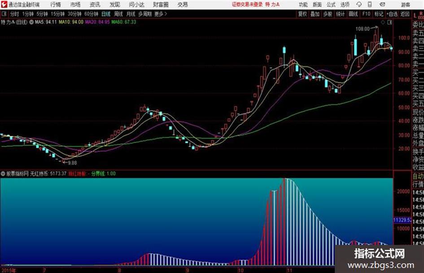
Task: Switch to the 5分钟 period tab
Action: click(x=42, y=14)
